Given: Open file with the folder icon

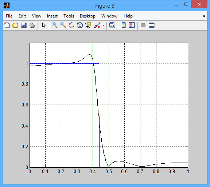Looking at the screenshot, I should click(15, 25).
